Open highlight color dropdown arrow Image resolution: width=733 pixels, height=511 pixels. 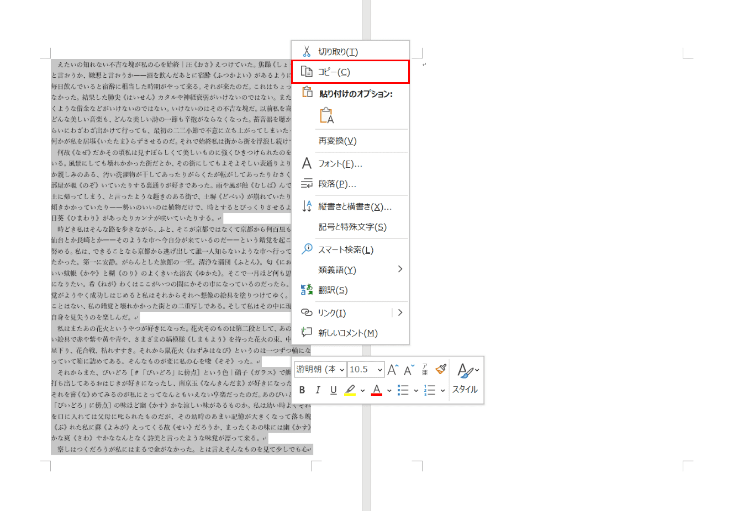(362, 390)
